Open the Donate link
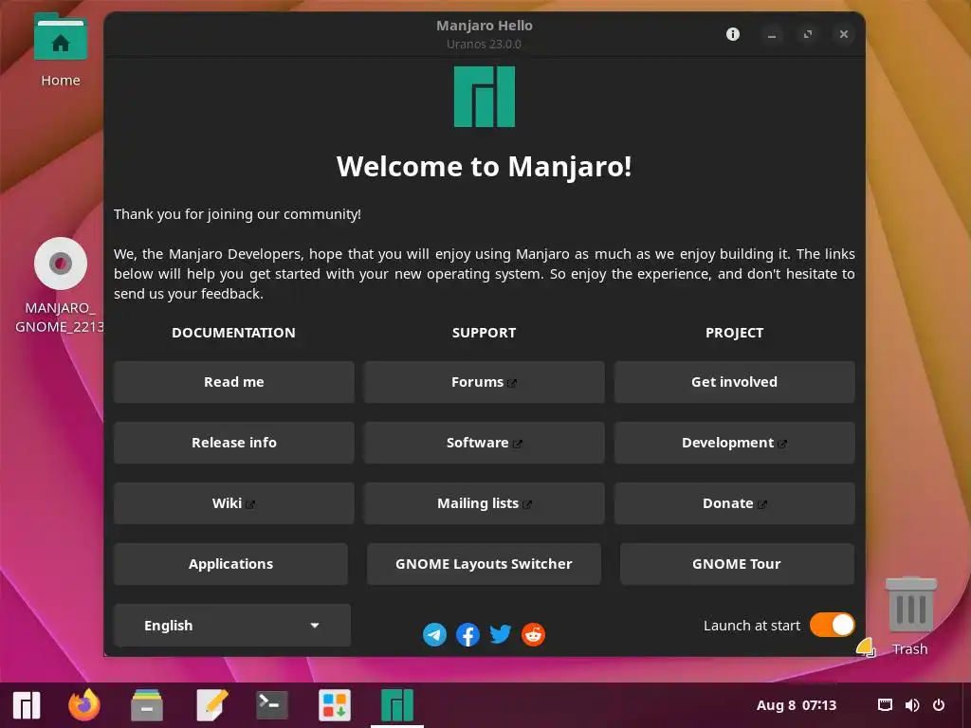 (735, 503)
